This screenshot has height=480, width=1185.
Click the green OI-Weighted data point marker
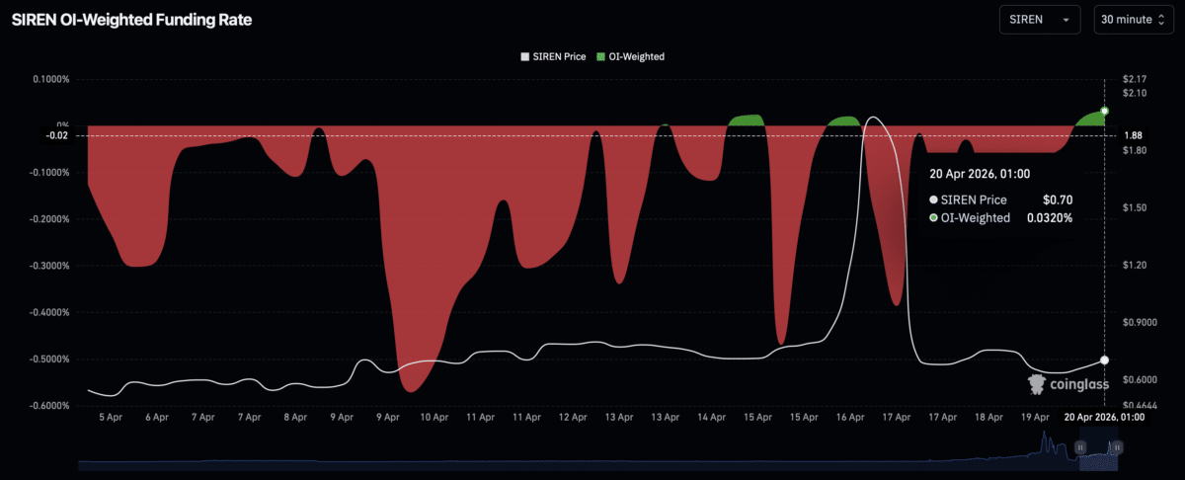[x=1105, y=111]
